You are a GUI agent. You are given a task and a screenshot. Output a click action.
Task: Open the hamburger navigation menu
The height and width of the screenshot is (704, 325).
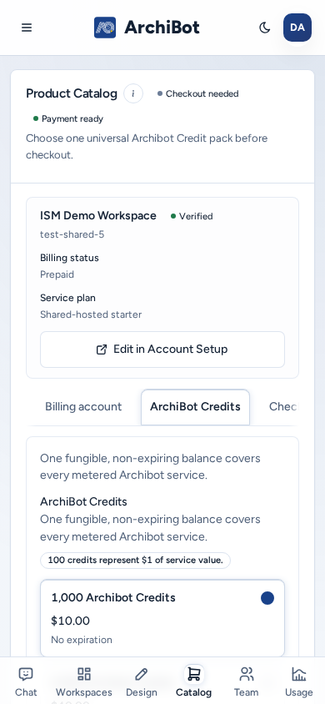[27, 28]
